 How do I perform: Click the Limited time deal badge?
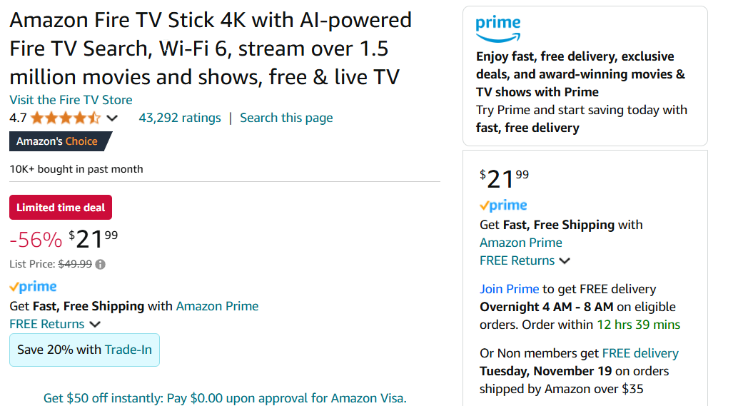pos(61,208)
